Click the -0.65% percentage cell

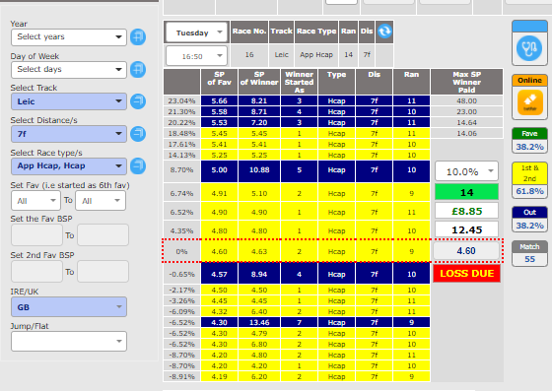pos(181,274)
